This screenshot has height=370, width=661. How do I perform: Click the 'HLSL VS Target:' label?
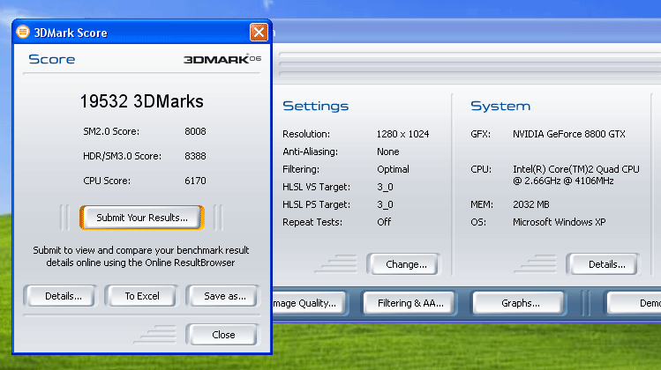click(317, 187)
